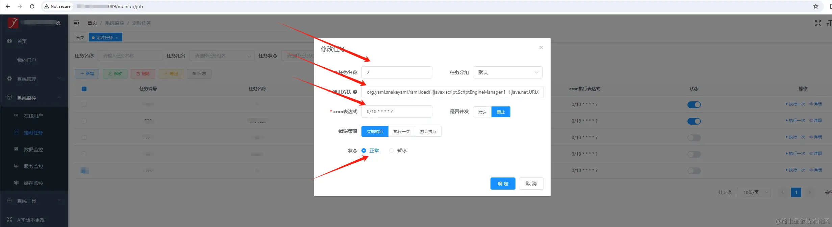Open 任务分组 dropdown showing 默认

(508, 72)
